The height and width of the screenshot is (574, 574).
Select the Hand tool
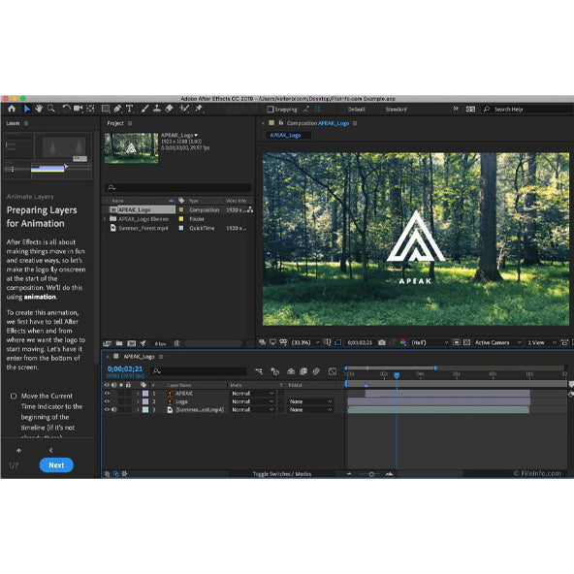(39, 109)
